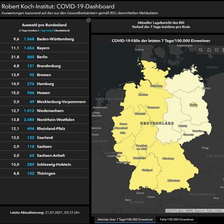Select the Niedersachsen row
Image resolution: width=224 pixels, height=224 pixels.
coord(44,111)
